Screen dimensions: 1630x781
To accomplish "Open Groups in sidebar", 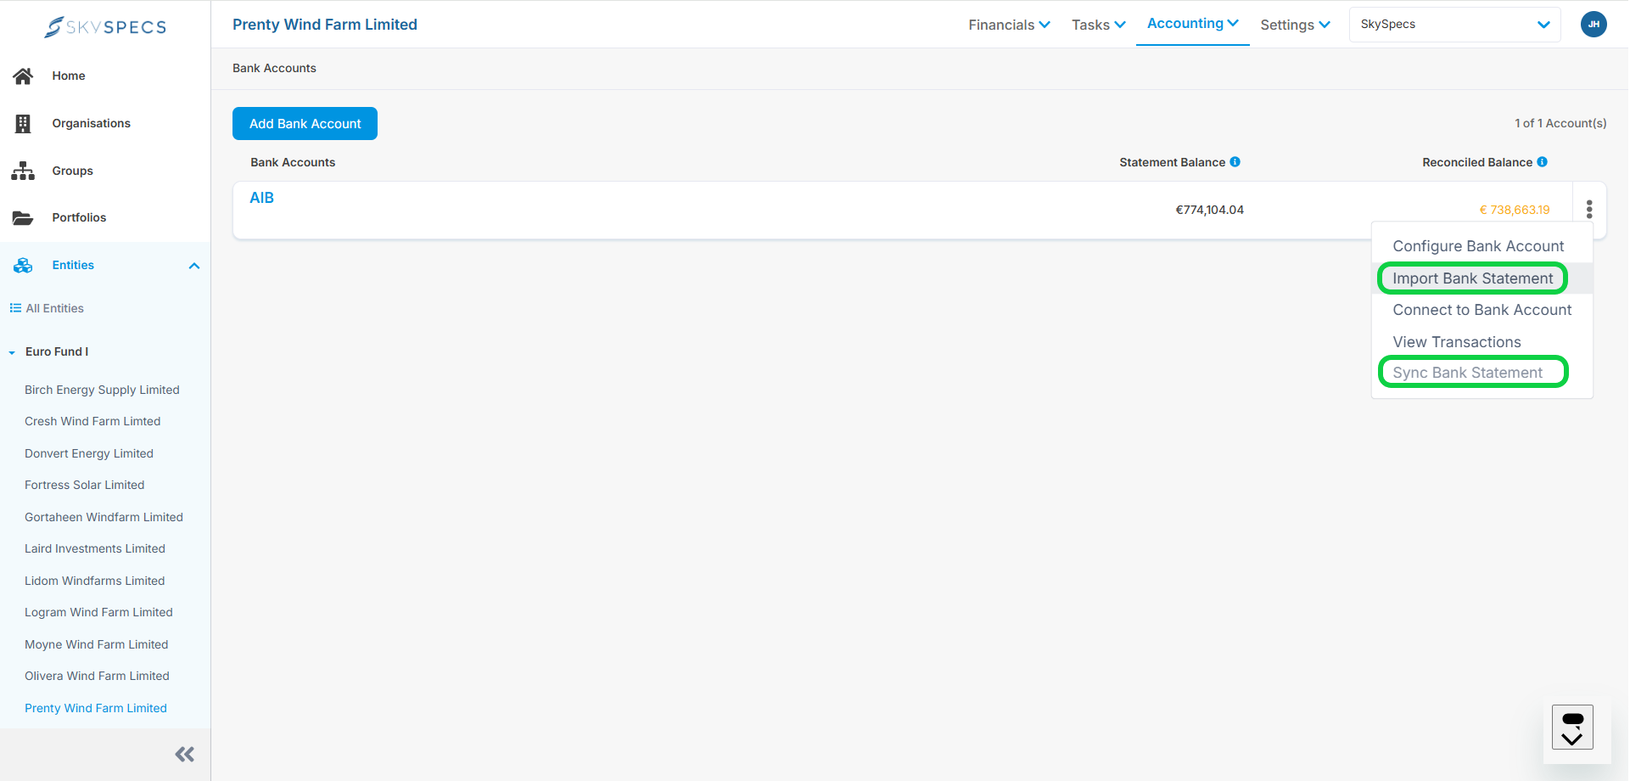I will [73, 171].
